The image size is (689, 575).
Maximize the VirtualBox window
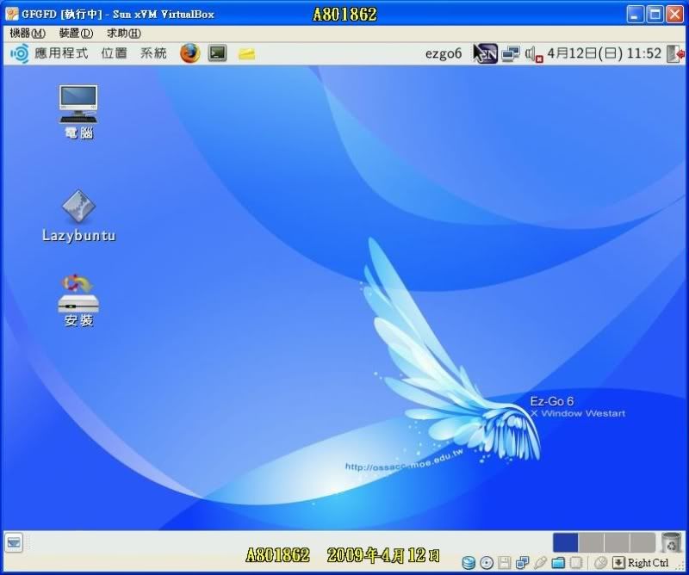tap(655, 14)
